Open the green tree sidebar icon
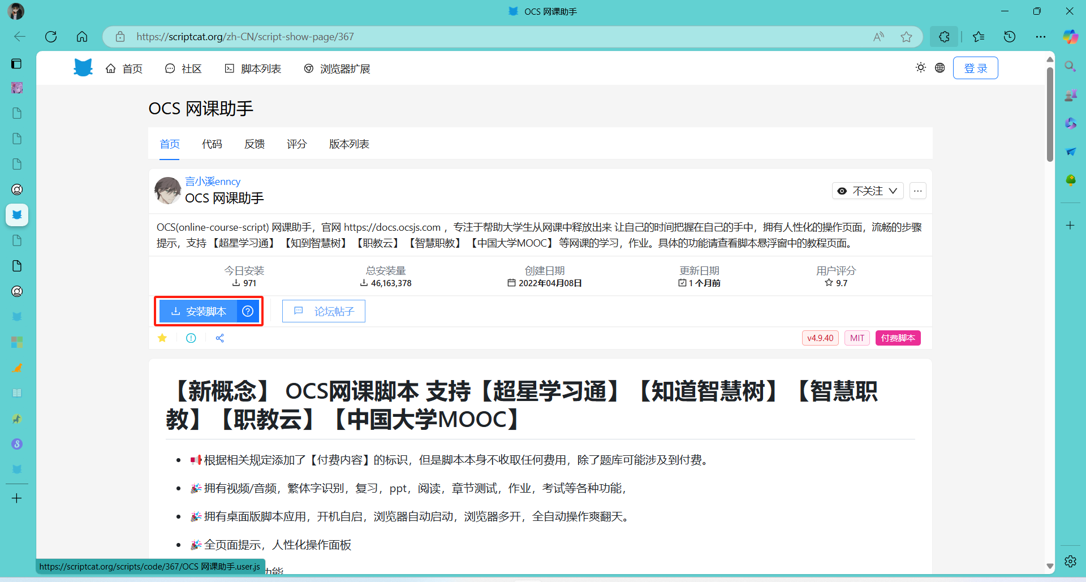The width and height of the screenshot is (1086, 582). pos(1070,180)
